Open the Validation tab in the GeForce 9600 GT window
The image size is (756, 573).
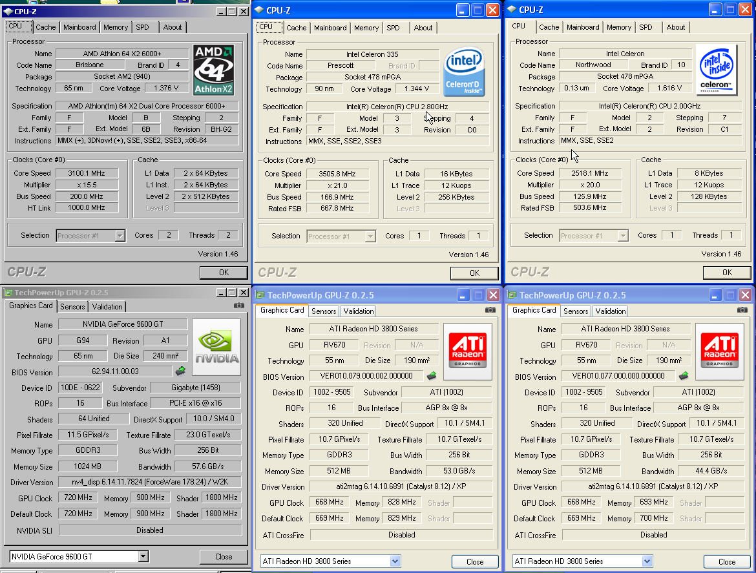(107, 307)
